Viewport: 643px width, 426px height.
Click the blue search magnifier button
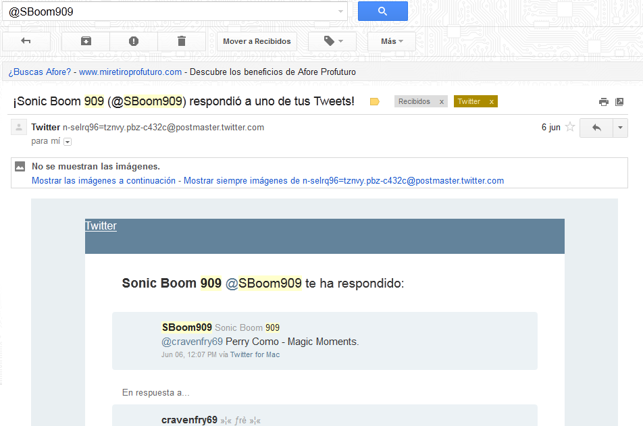pyautogui.click(x=382, y=11)
